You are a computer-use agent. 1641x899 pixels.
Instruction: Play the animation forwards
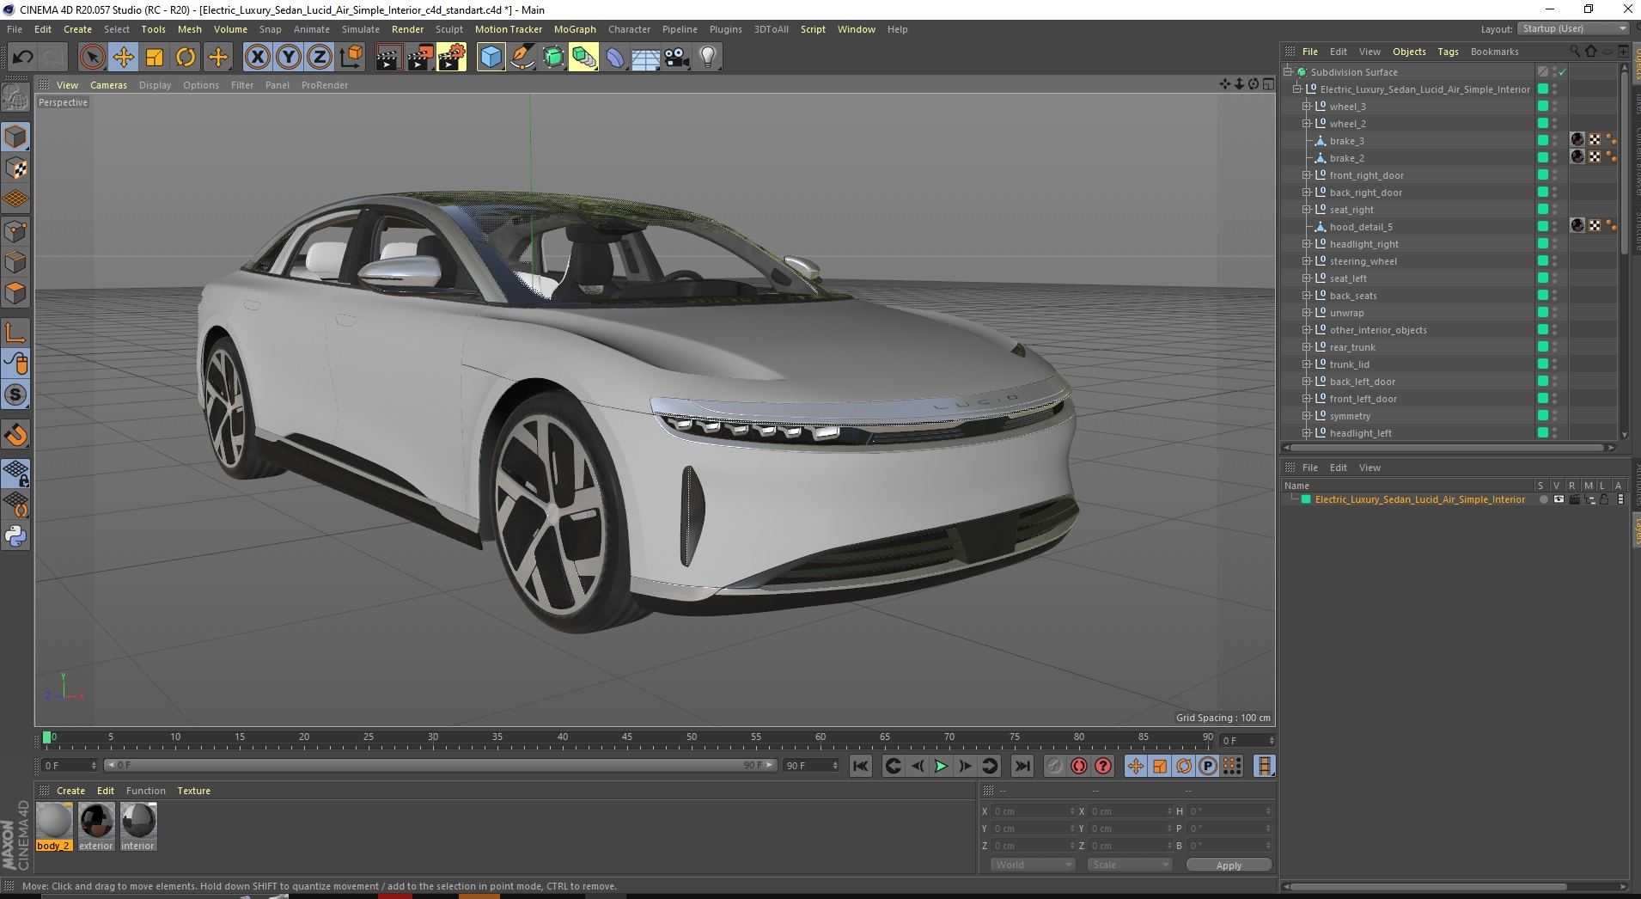941,766
